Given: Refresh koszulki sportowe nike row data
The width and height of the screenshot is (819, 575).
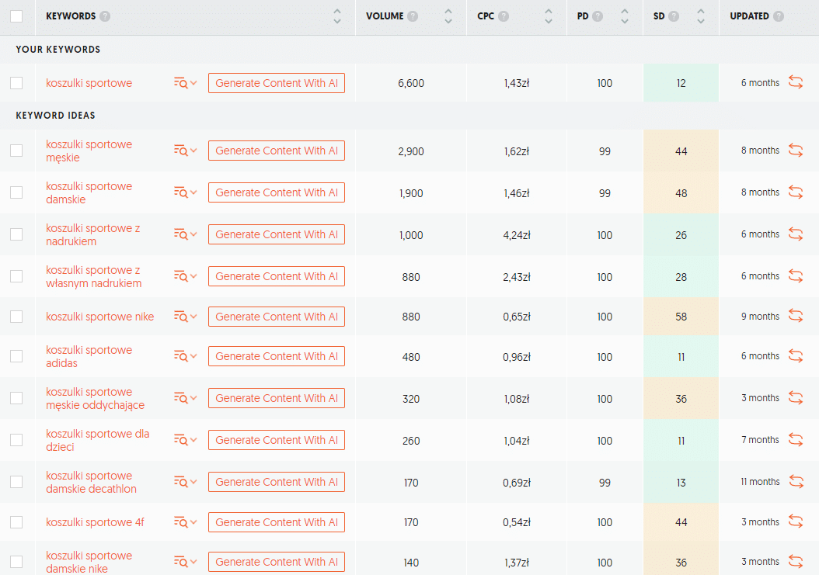Looking at the screenshot, I should click(x=796, y=316).
